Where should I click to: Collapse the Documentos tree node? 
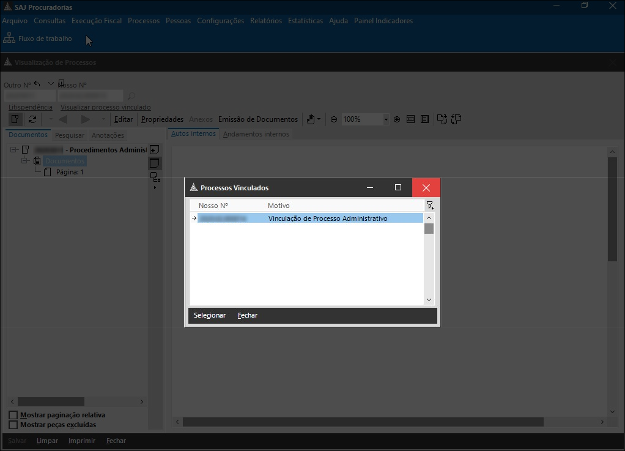pos(25,161)
